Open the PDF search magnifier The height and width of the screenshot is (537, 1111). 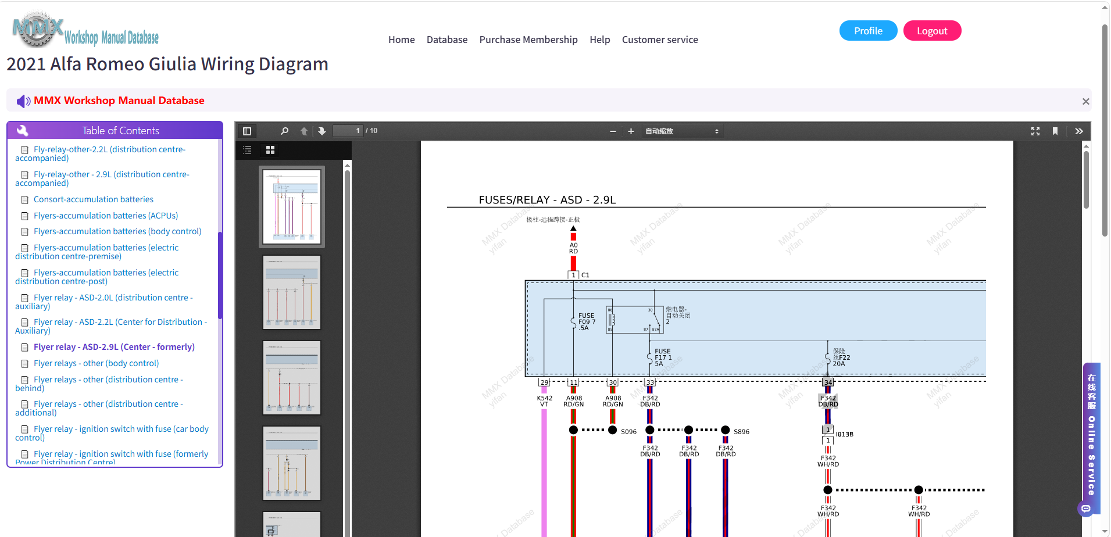[284, 131]
